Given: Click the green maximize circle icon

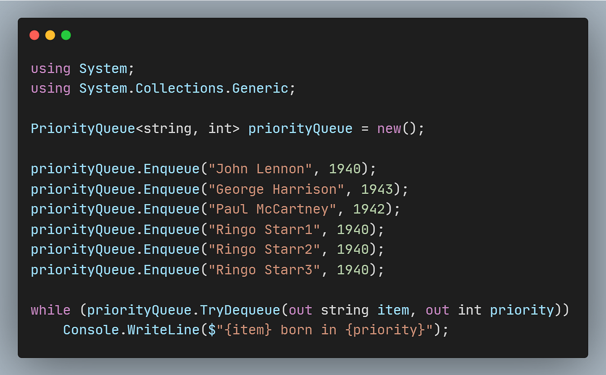Looking at the screenshot, I should tap(66, 35).
